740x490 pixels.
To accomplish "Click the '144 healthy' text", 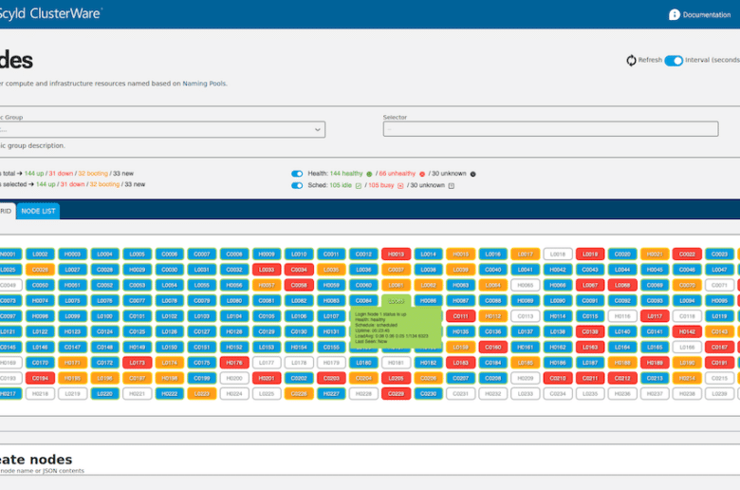I will coord(346,174).
